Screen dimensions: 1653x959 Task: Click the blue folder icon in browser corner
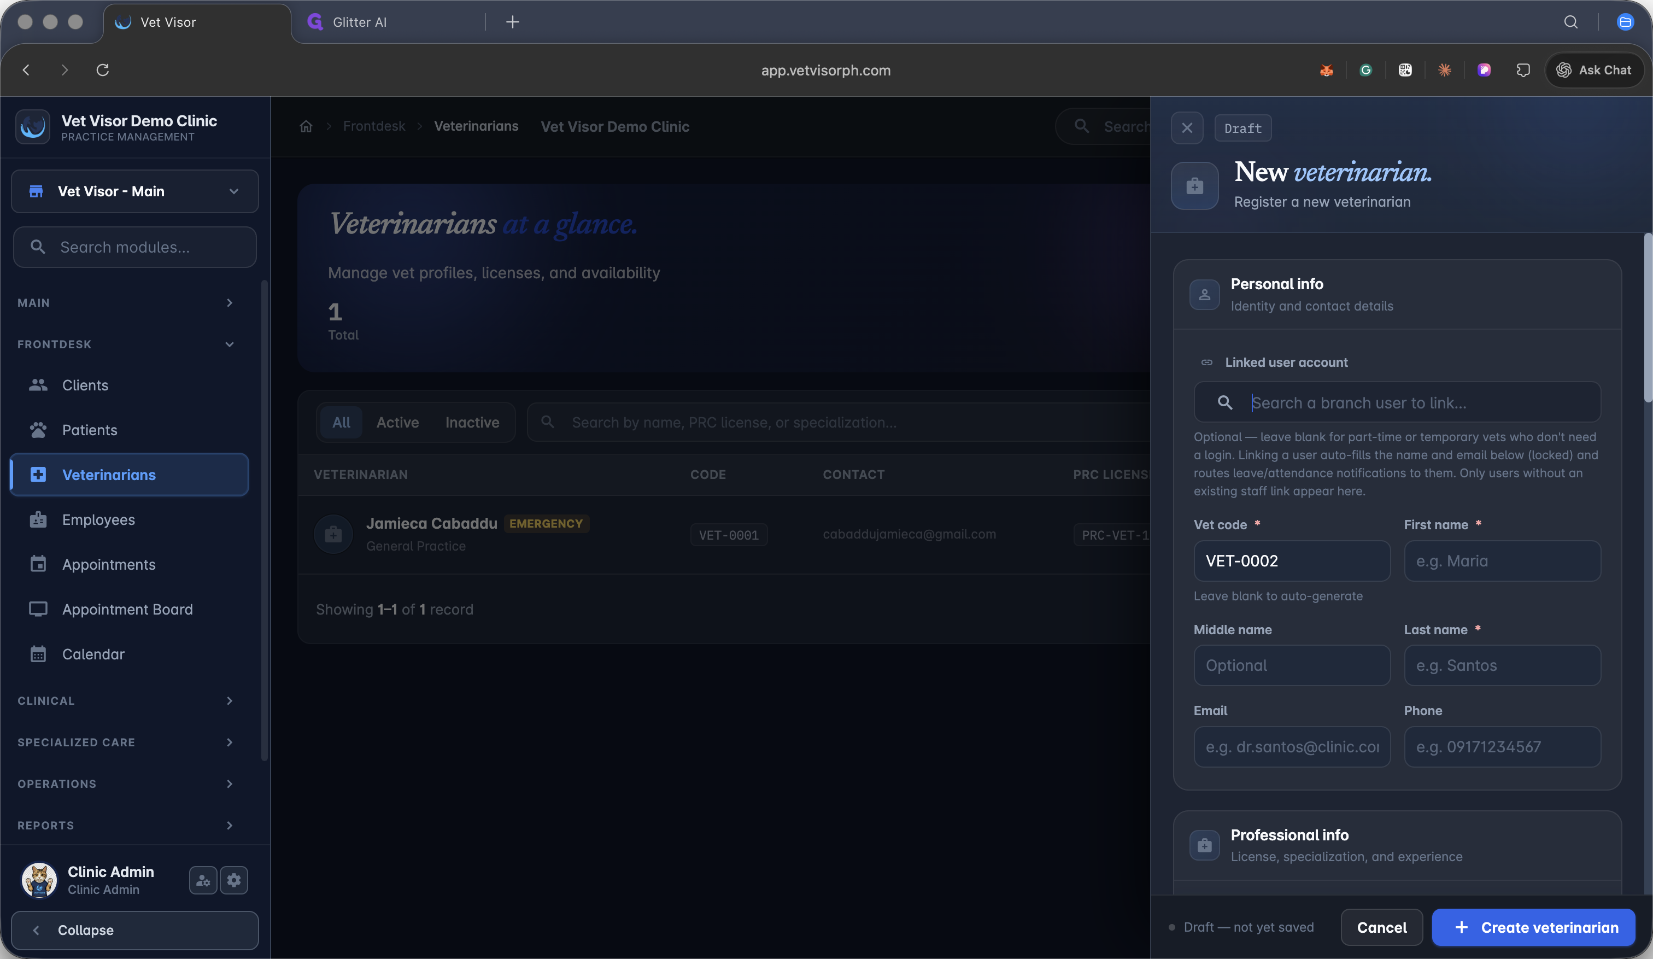click(x=1626, y=22)
